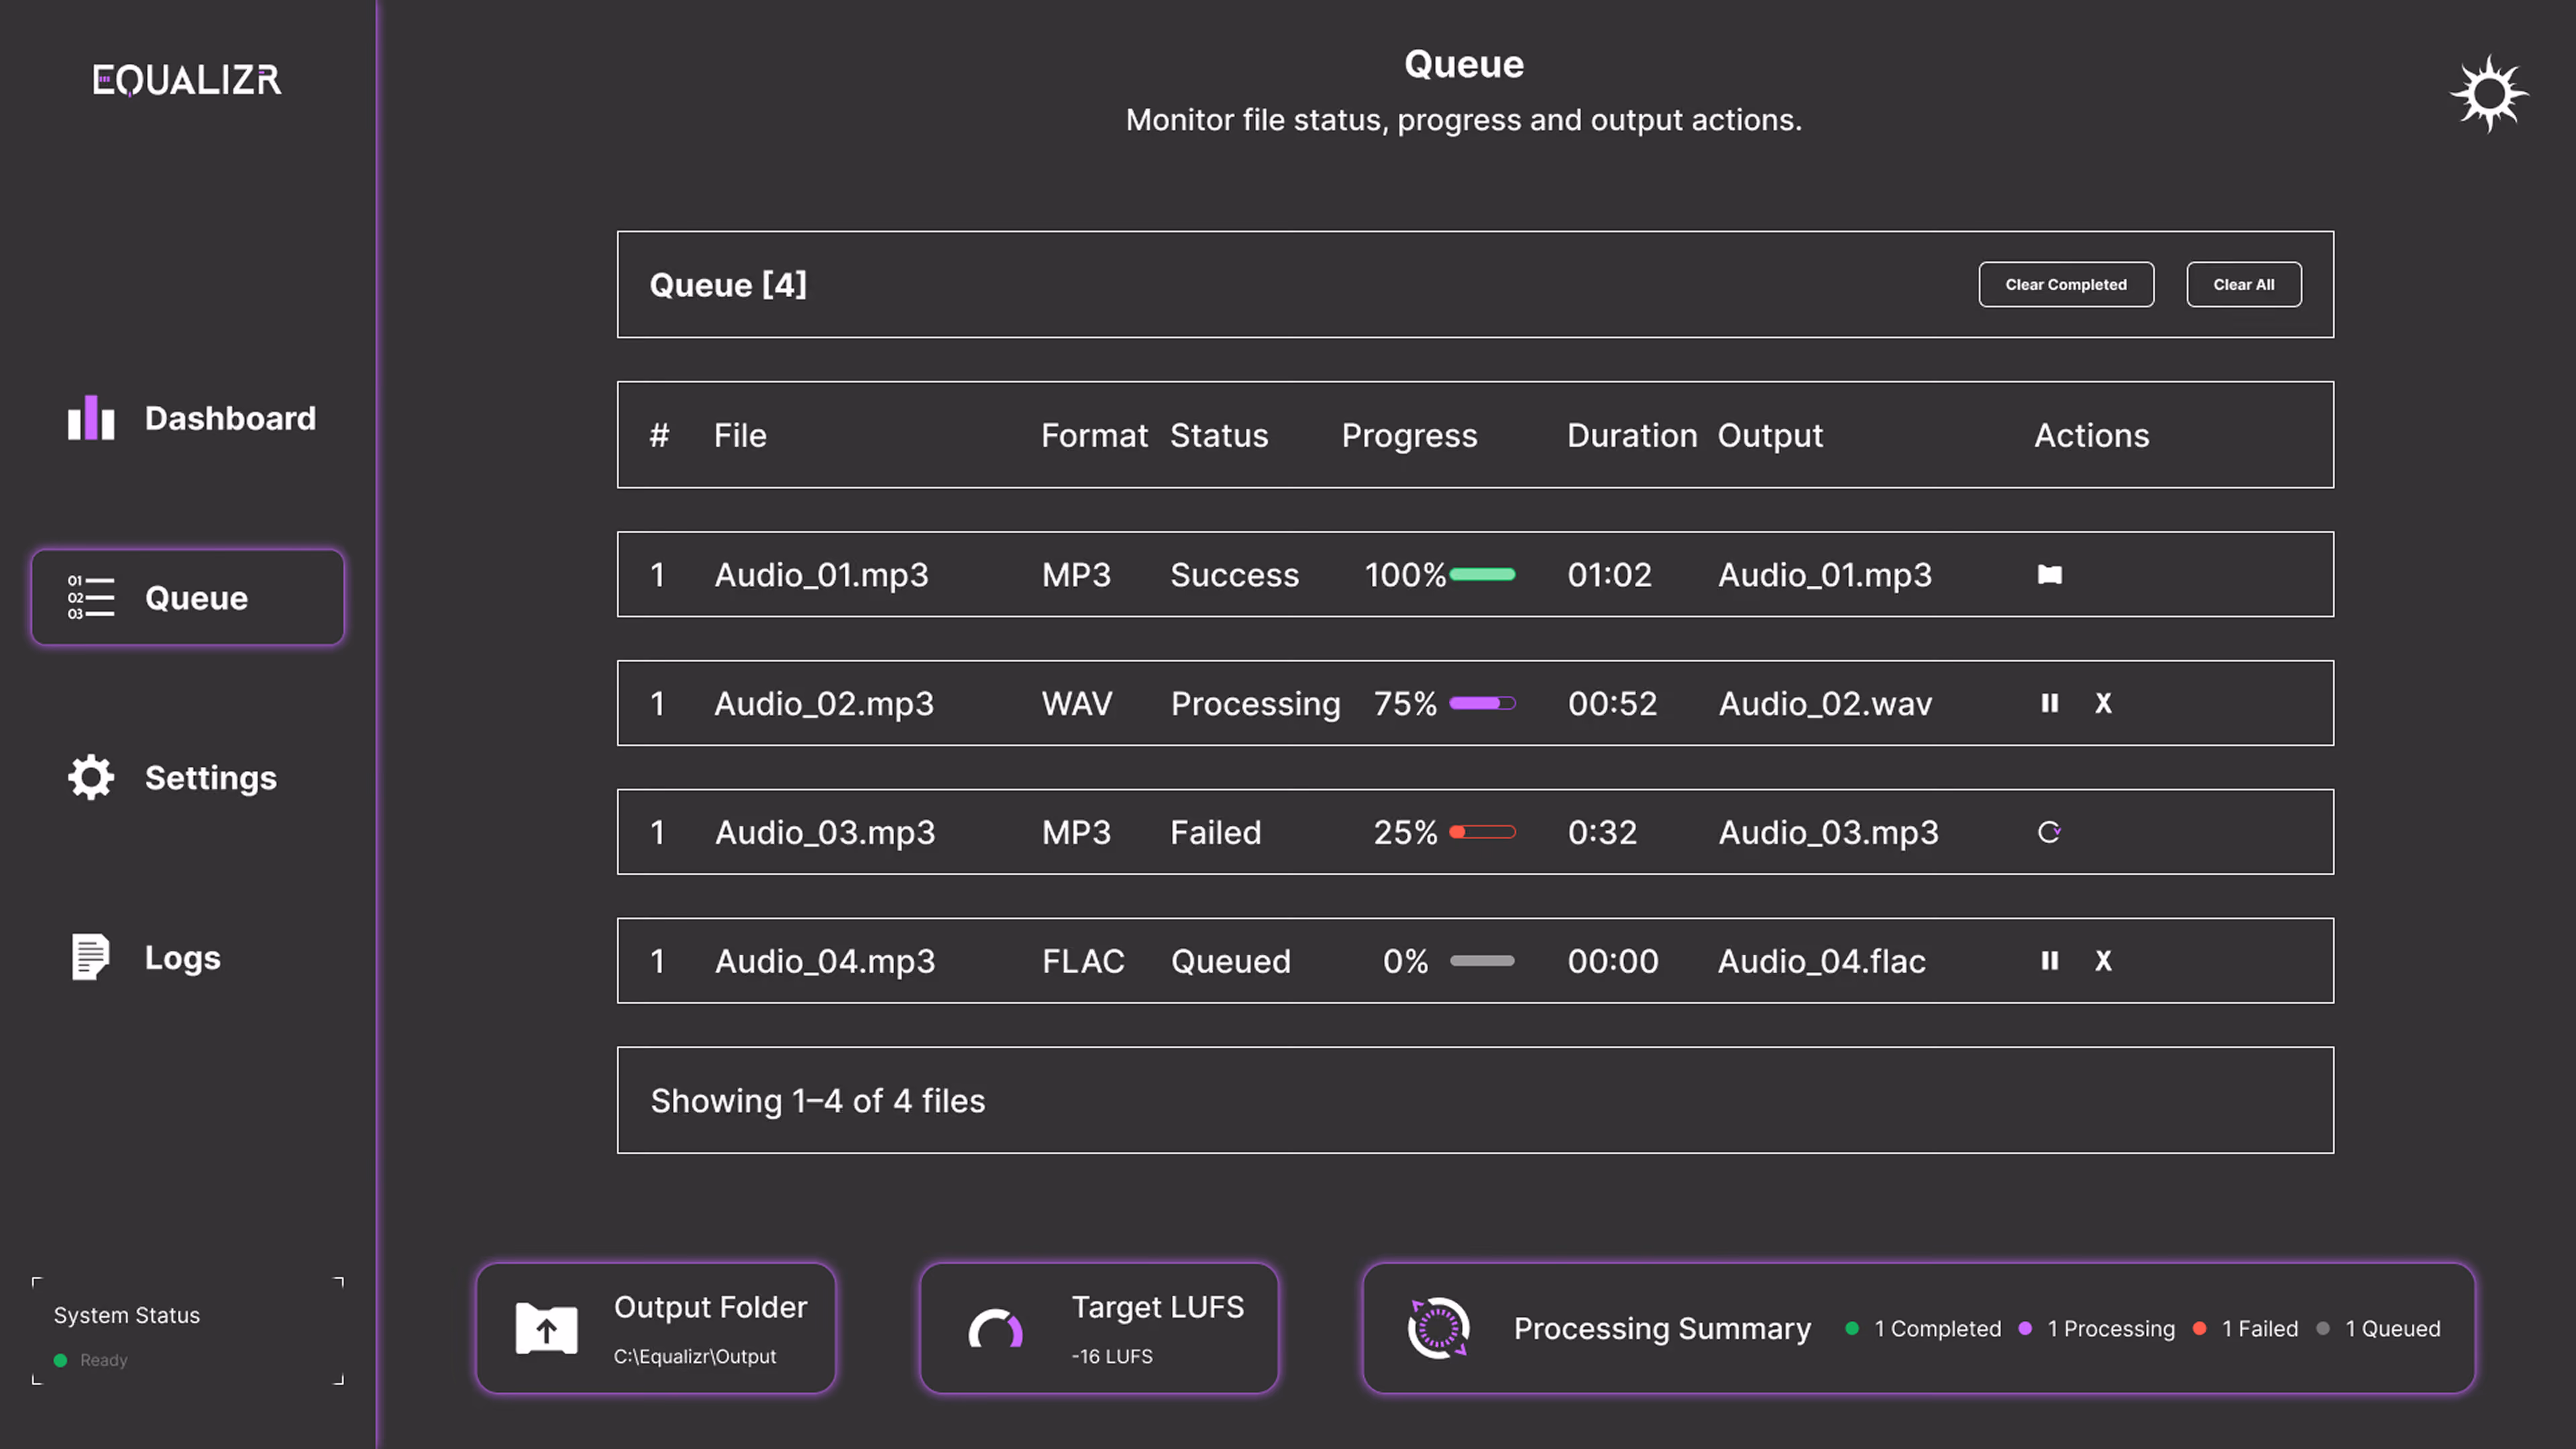Image resolution: width=2576 pixels, height=1449 pixels.
Task: Click the Failed status text
Action: [1216, 832]
